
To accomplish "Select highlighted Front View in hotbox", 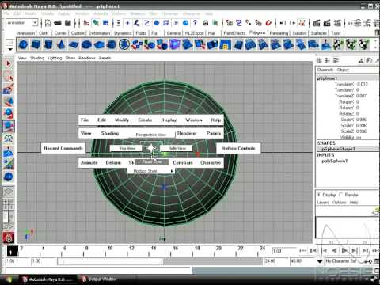I will click(151, 161).
